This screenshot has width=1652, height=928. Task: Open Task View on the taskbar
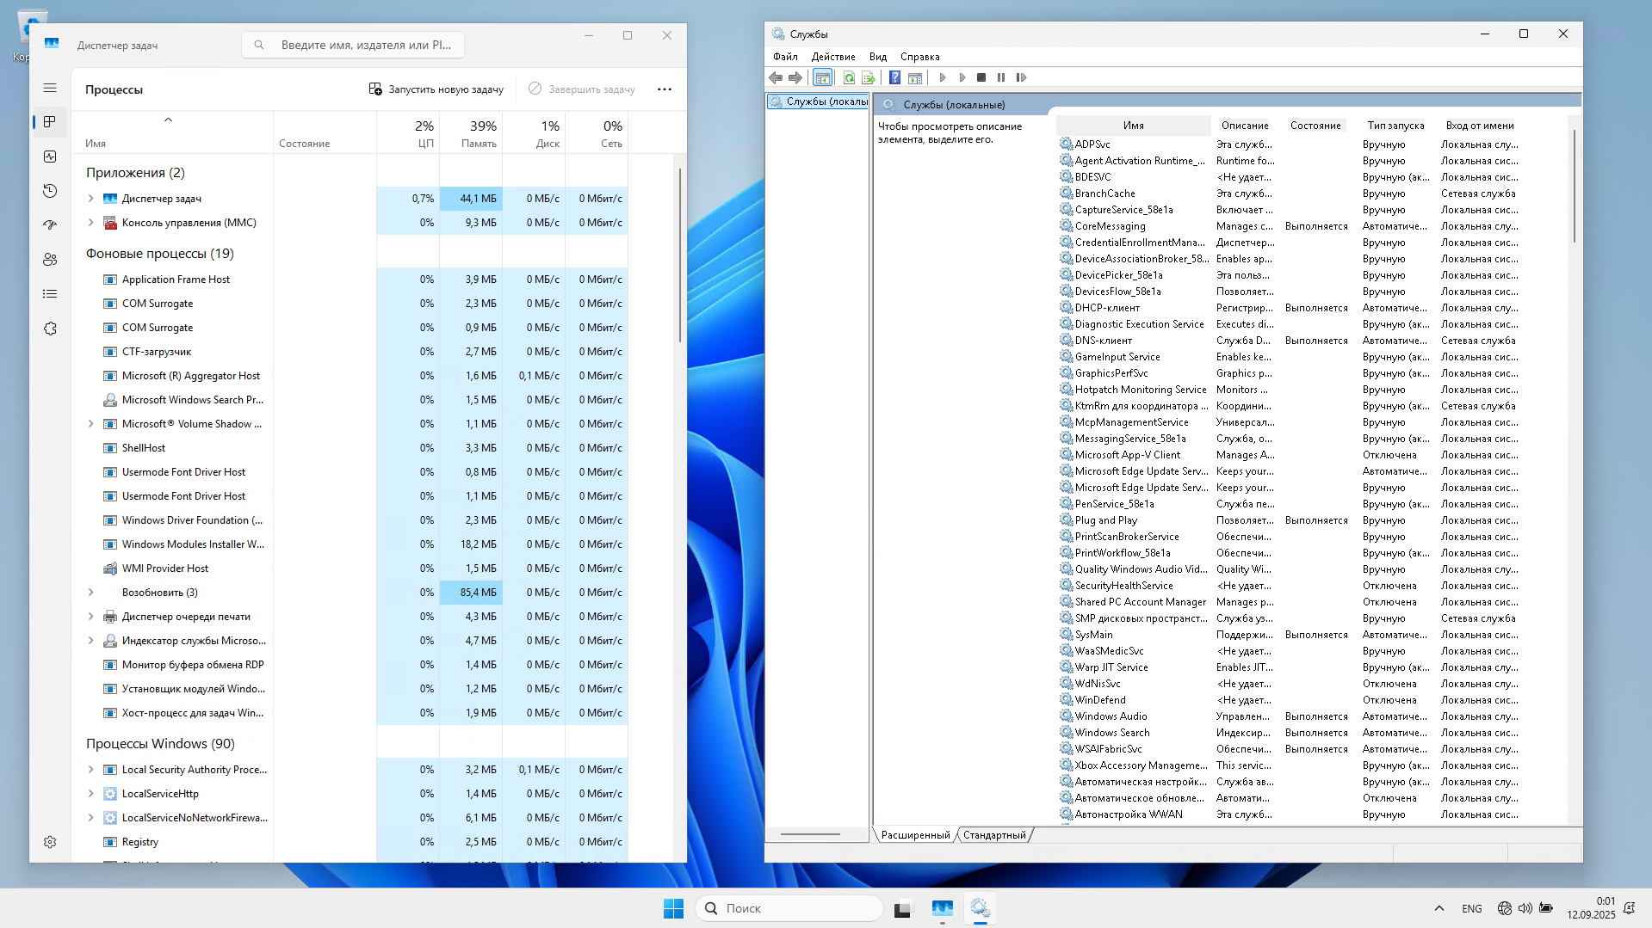(x=903, y=908)
